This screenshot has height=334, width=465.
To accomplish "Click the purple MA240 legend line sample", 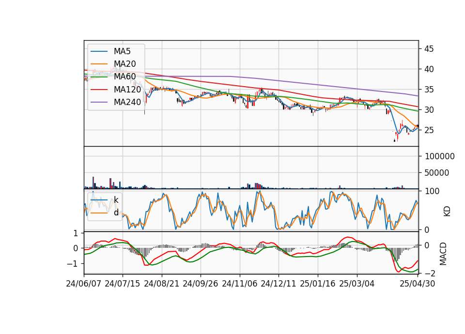I will [x=99, y=102].
